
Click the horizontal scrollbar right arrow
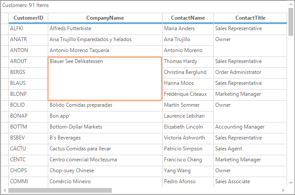click(x=283, y=191)
